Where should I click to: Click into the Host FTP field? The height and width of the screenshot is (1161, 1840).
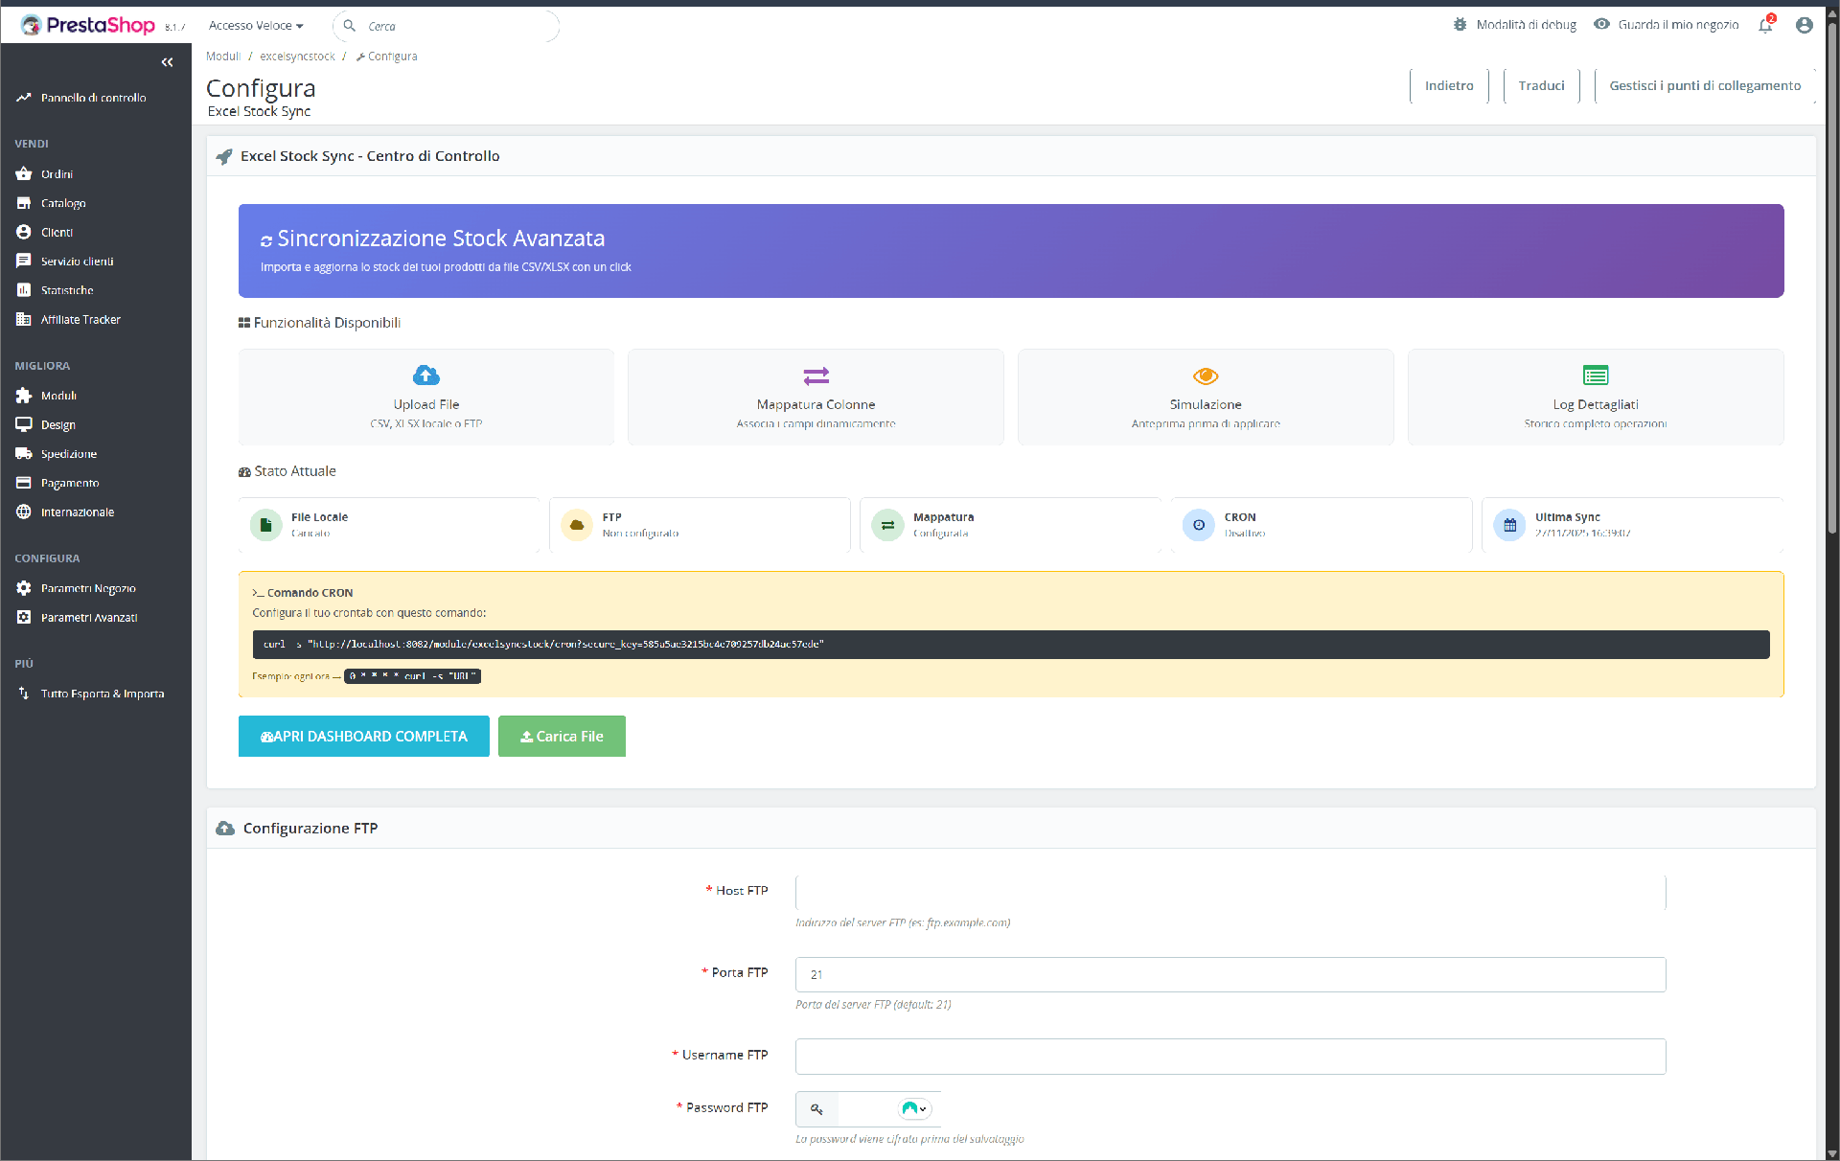(1230, 892)
